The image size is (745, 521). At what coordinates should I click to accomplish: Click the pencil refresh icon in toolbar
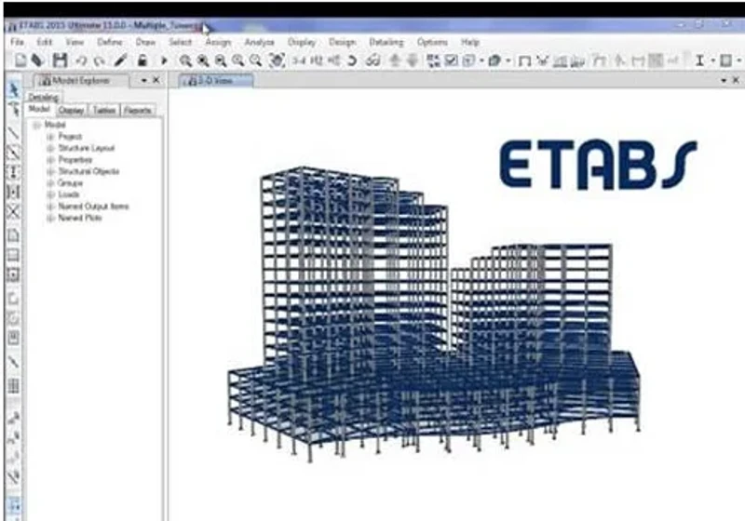click(x=120, y=60)
